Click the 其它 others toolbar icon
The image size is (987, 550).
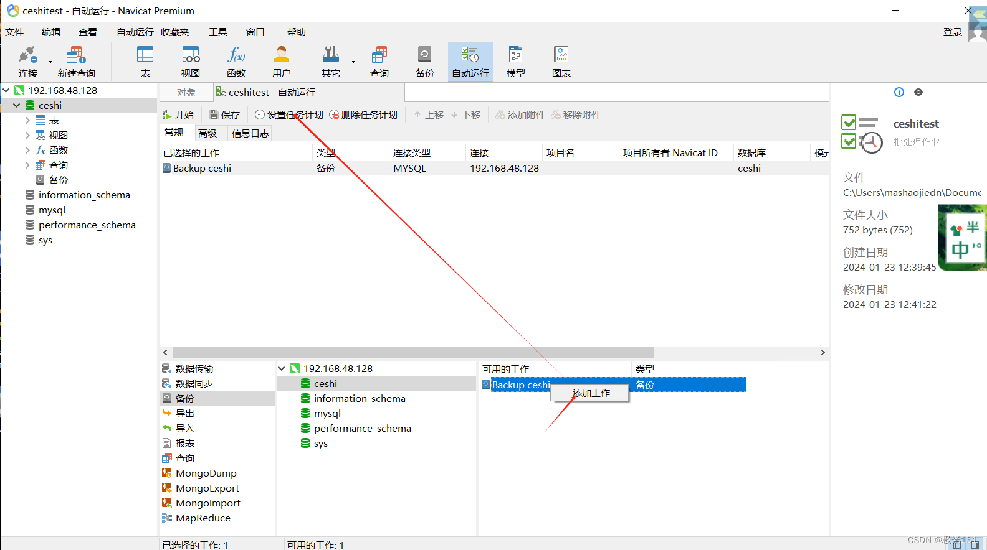(x=330, y=62)
